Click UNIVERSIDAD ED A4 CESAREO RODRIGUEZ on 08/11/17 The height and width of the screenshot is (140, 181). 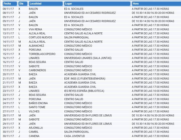pos(90,13)
